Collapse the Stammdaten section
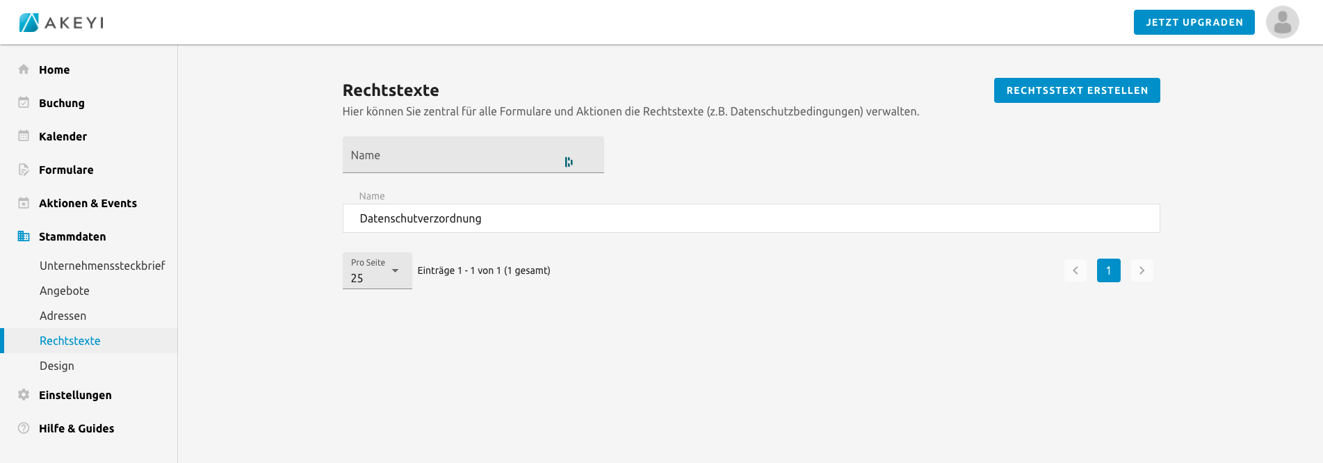Screen dimensions: 1323x463 (x=72, y=236)
